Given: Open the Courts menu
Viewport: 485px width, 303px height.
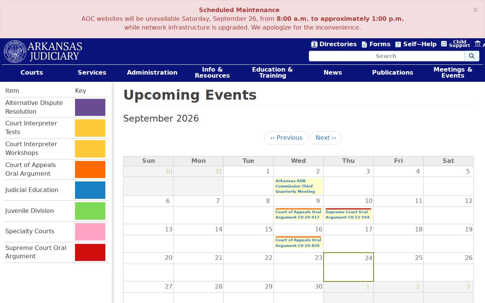Looking at the screenshot, I should click(x=32, y=72).
